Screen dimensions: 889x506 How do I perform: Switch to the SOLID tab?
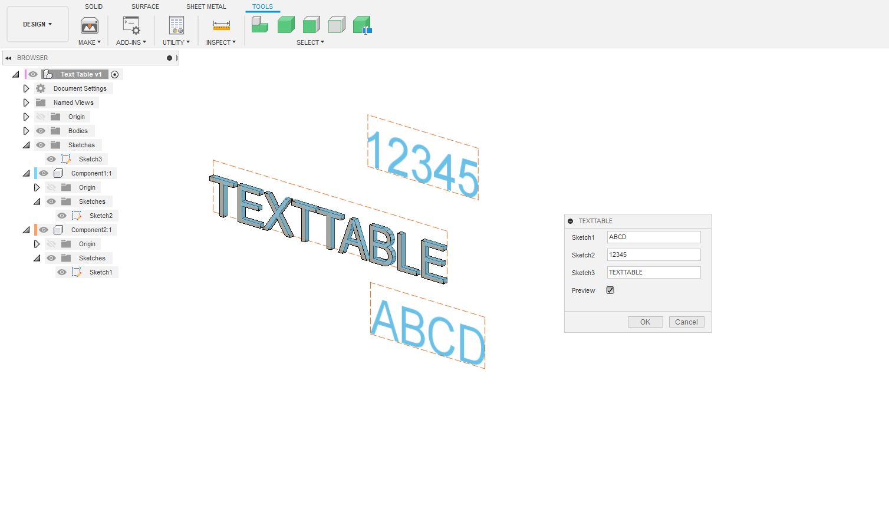coord(94,6)
